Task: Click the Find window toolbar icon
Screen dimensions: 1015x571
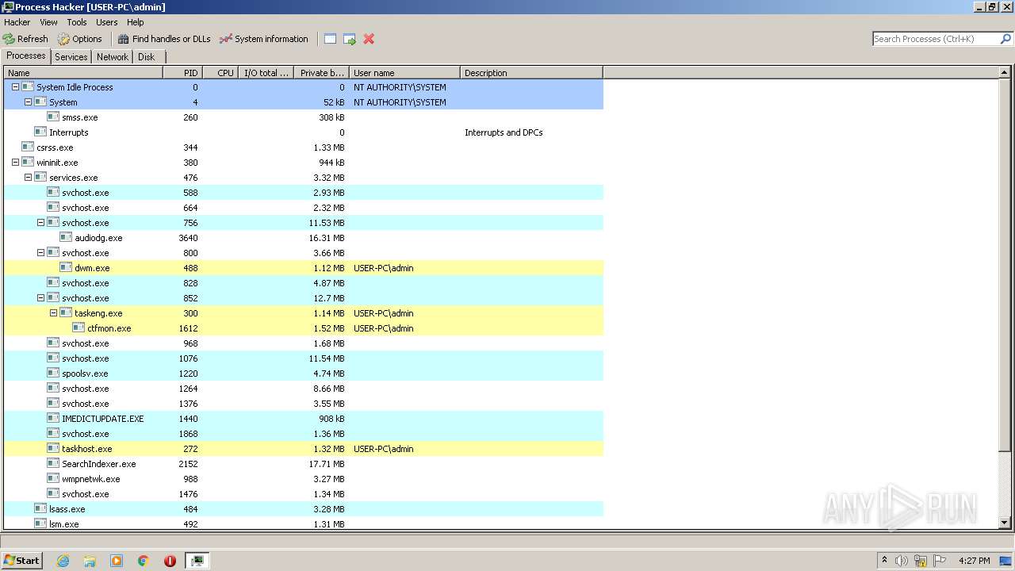Action: [x=331, y=39]
